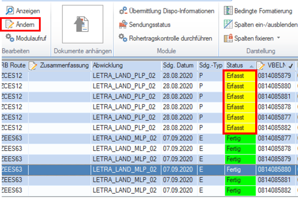Sort by the Sdg.-Typ column header
This screenshot has width=298, height=198.
(211, 66)
